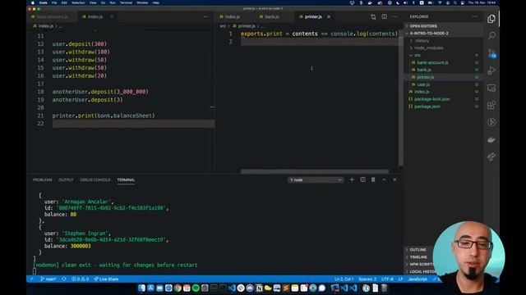526x295 pixels.
Task: Open the Run and Debug view
Action: click(x=491, y=70)
